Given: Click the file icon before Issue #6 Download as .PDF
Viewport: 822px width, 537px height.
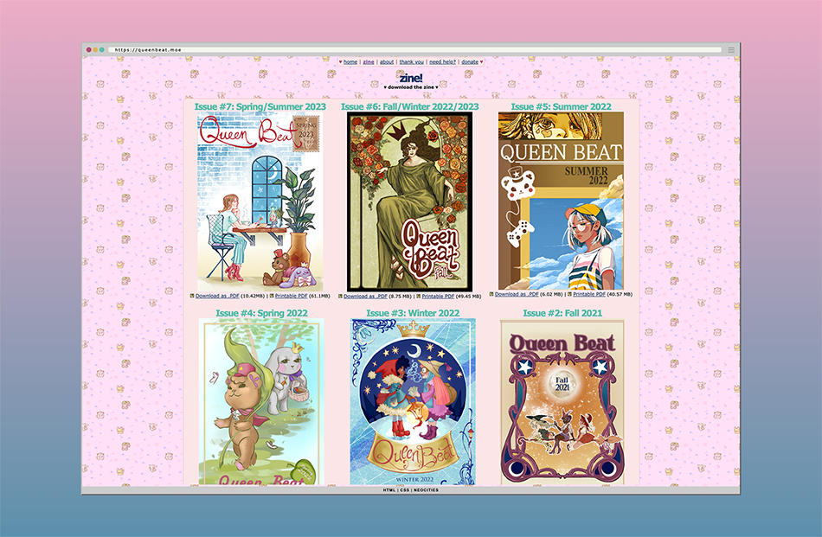Looking at the screenshot, I should tap(340, 296).
